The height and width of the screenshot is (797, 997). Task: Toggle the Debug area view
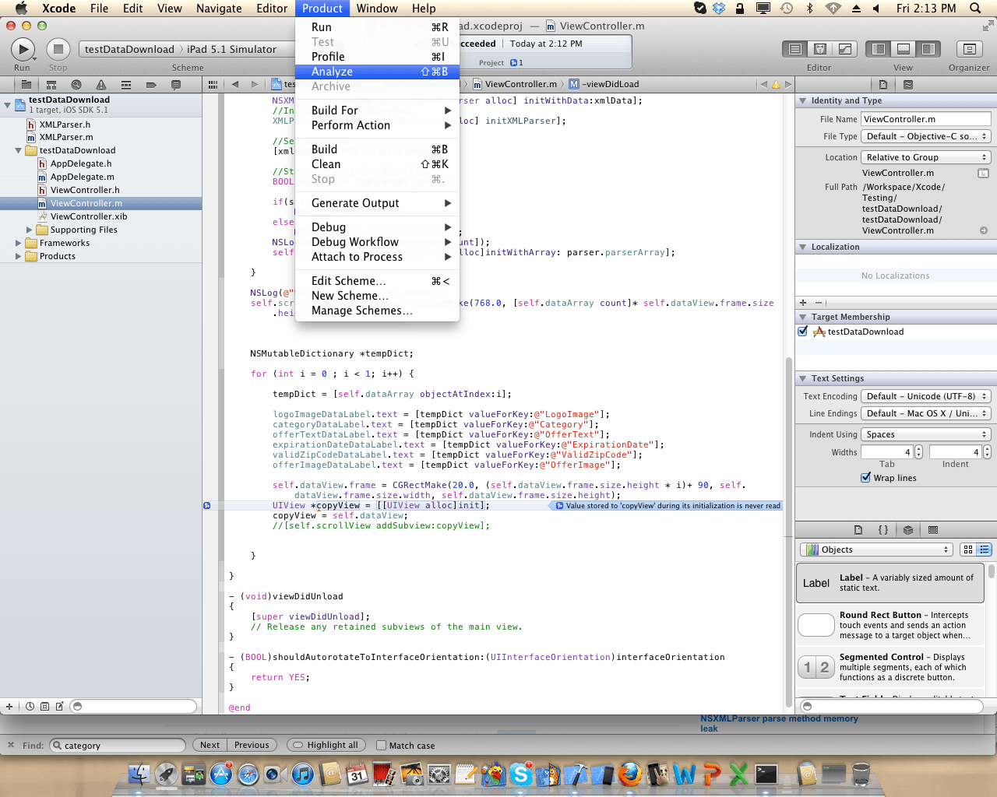[x=904, y=49]
